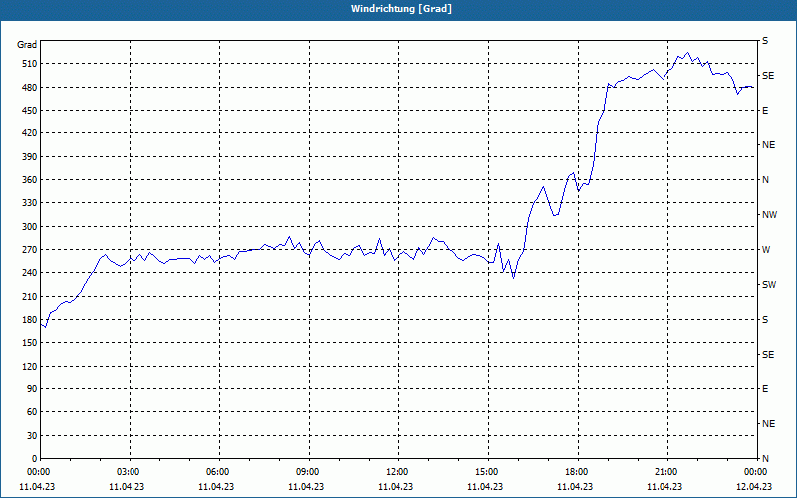The width and height of the screenshot is (797, 498).
Task: Click the 12:00 time axis label
Action: [x=398, y=472]
